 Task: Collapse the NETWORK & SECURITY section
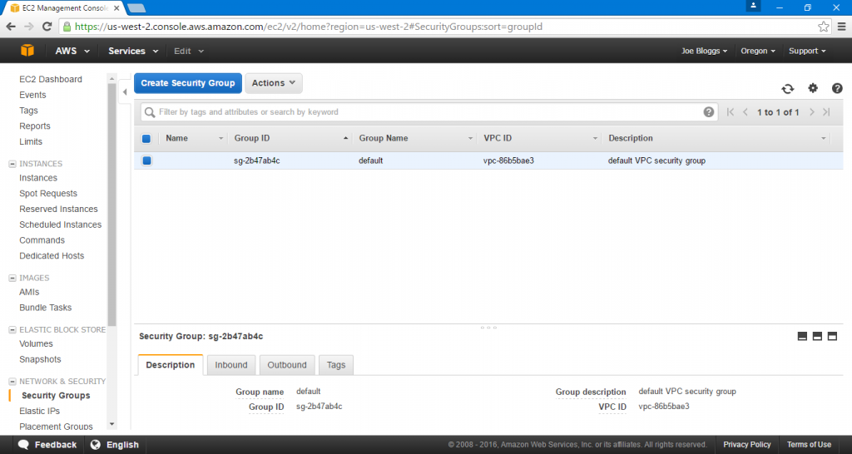[x=12, y=382]
